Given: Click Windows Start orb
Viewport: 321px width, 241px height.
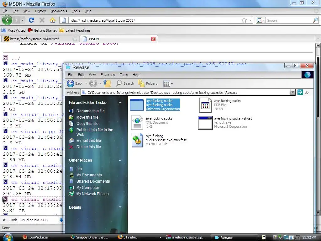Looking at the screenshot, I should [8, 237].
